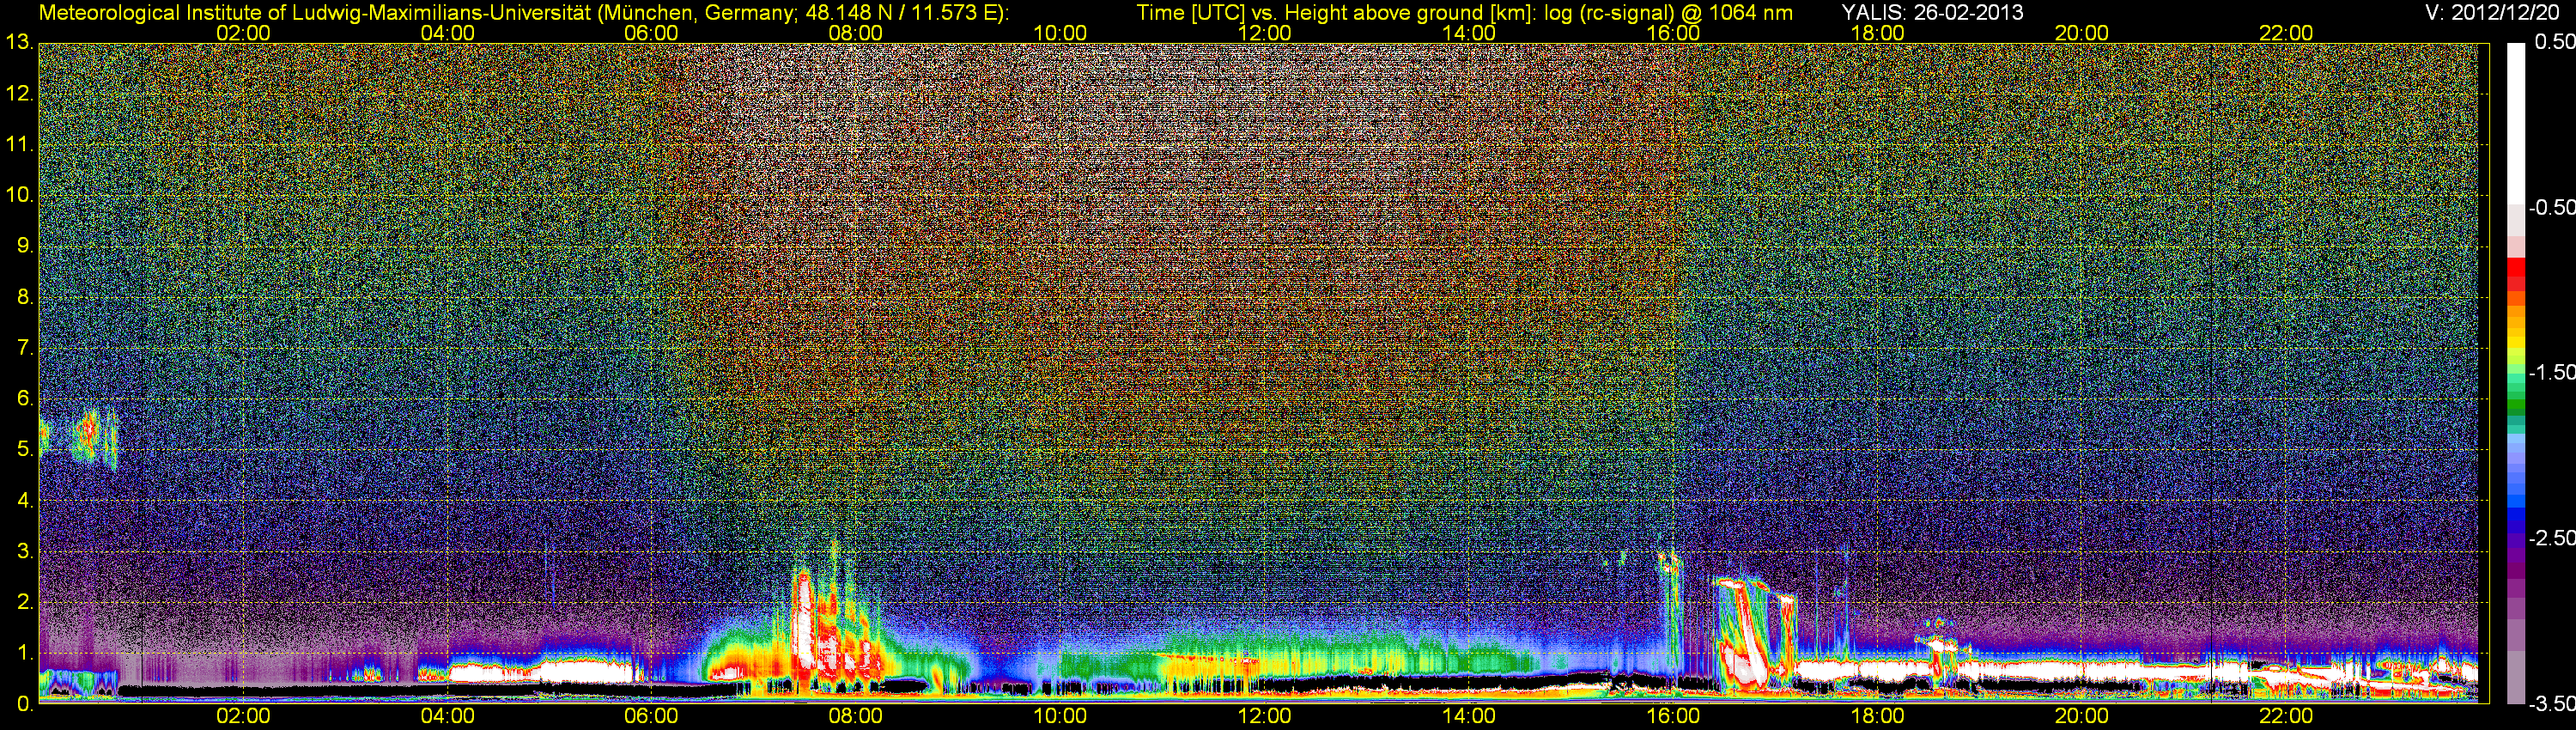2576x730 pixels.
Task: Click the height axis label 12
Action: click(18, 93)
